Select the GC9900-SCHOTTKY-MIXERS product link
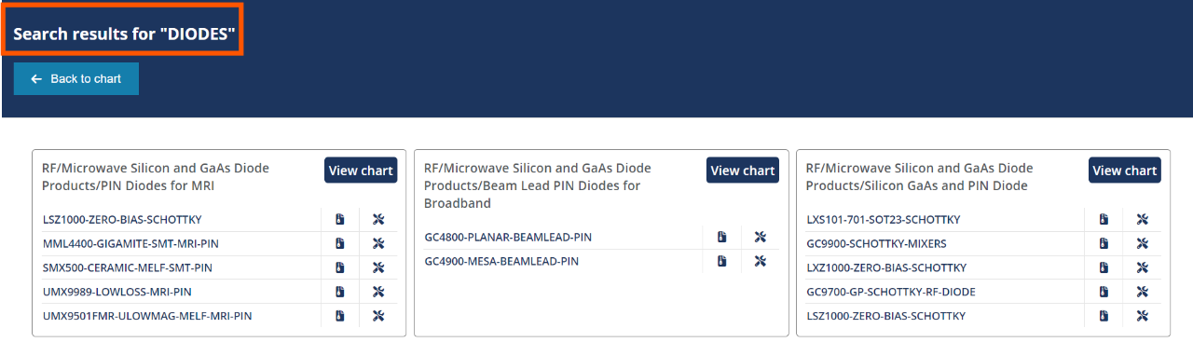The width and height of the screenshot is (1193, 342). pos(876,244)
